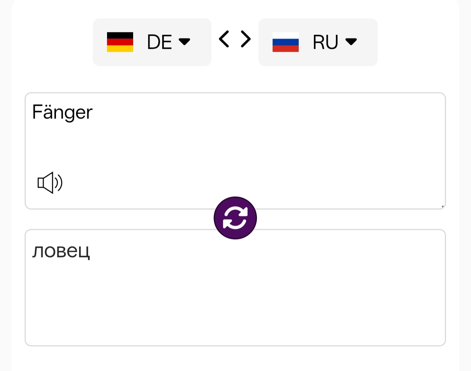Open the RU target language label
The height and width of the screenshot is (371, 471).
pyautogui.click(x=325, y=42)
